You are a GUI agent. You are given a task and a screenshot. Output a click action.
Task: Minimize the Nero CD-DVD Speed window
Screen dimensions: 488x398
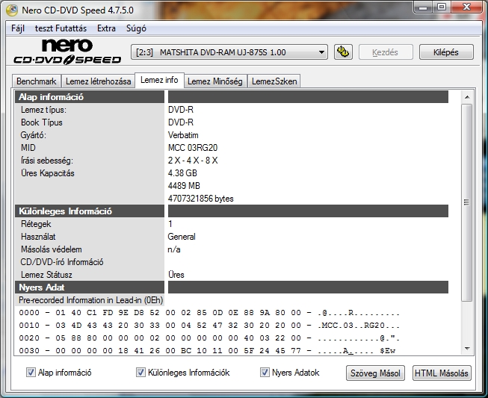[x=423, y=7]
